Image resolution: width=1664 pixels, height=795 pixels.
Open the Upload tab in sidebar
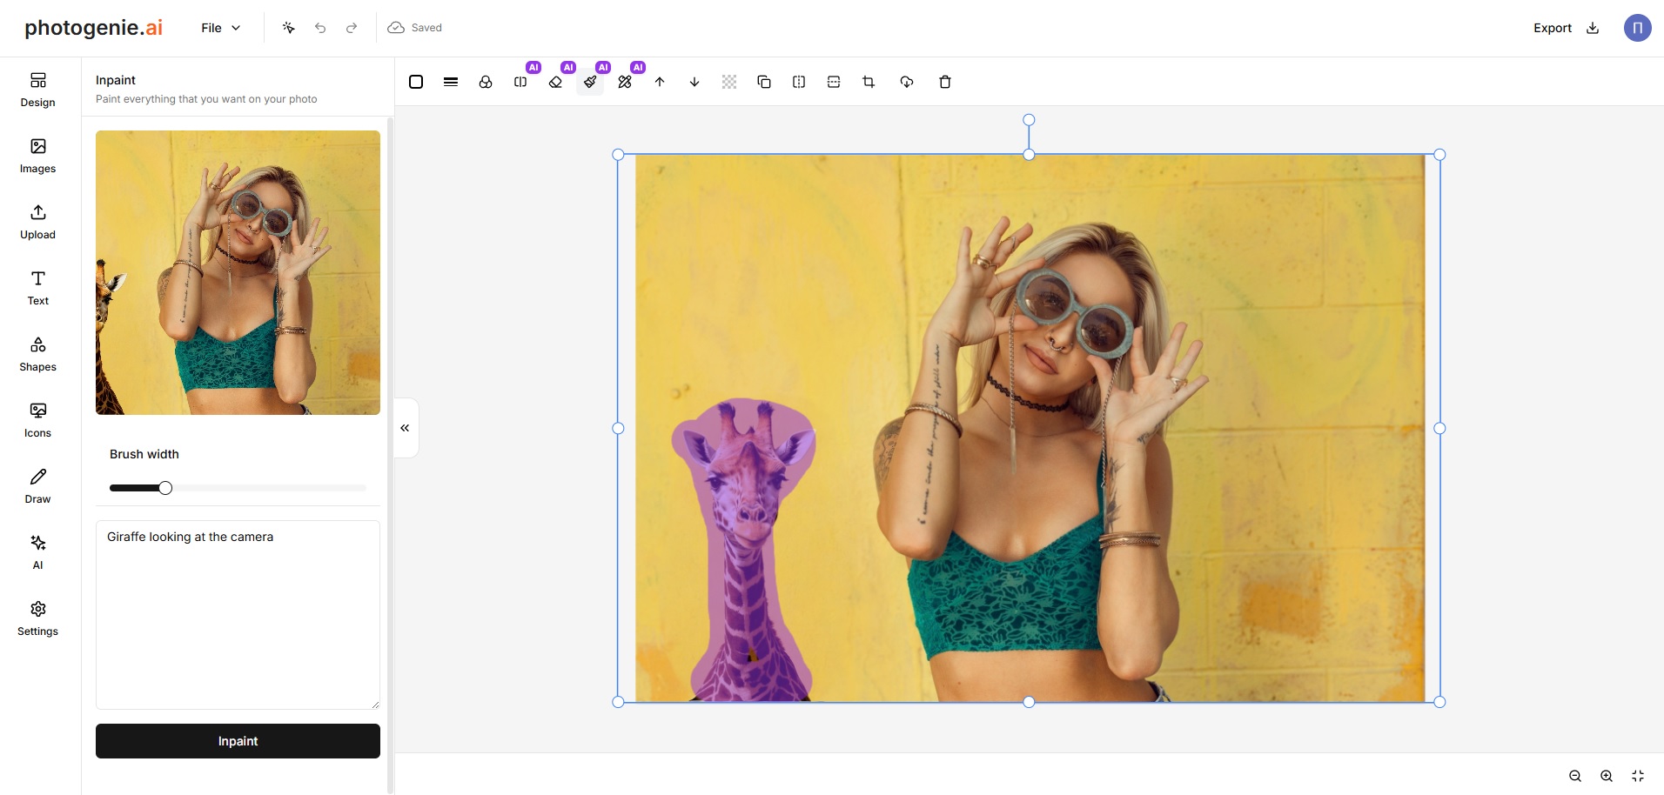pyautogui.click(x=38, y=222)
